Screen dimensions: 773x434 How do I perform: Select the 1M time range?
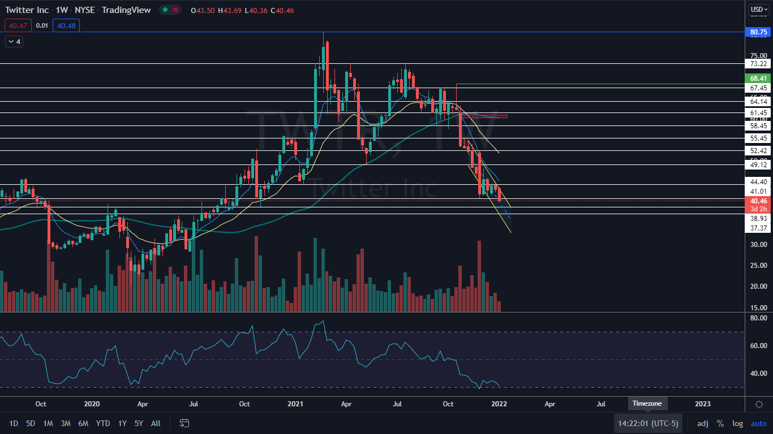point(48,423)
